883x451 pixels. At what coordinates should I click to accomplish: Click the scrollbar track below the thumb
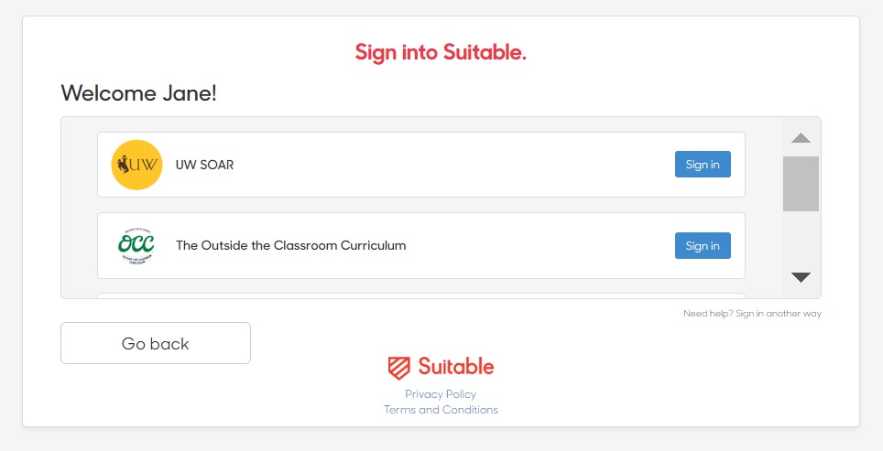pos(801,239)
